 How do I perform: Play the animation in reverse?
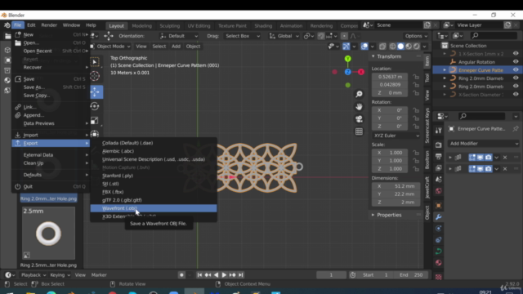(216, 275)
